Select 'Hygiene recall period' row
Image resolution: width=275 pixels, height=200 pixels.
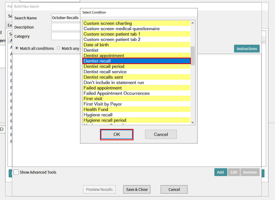click(136, 120)
